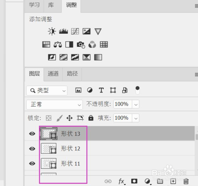The image size is (198, 186).
Task: Add a Photo Filter adjustment
Action: 81,45
